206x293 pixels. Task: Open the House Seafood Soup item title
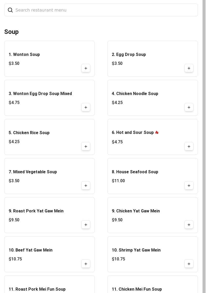pyautogui.click(x=135, y=172)
